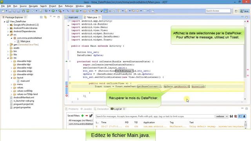Click the New file toolbar icon

click(3, 11)
